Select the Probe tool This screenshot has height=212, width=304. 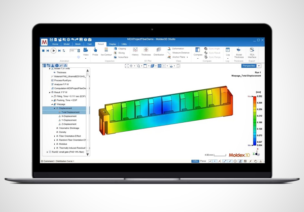[95, 52]
